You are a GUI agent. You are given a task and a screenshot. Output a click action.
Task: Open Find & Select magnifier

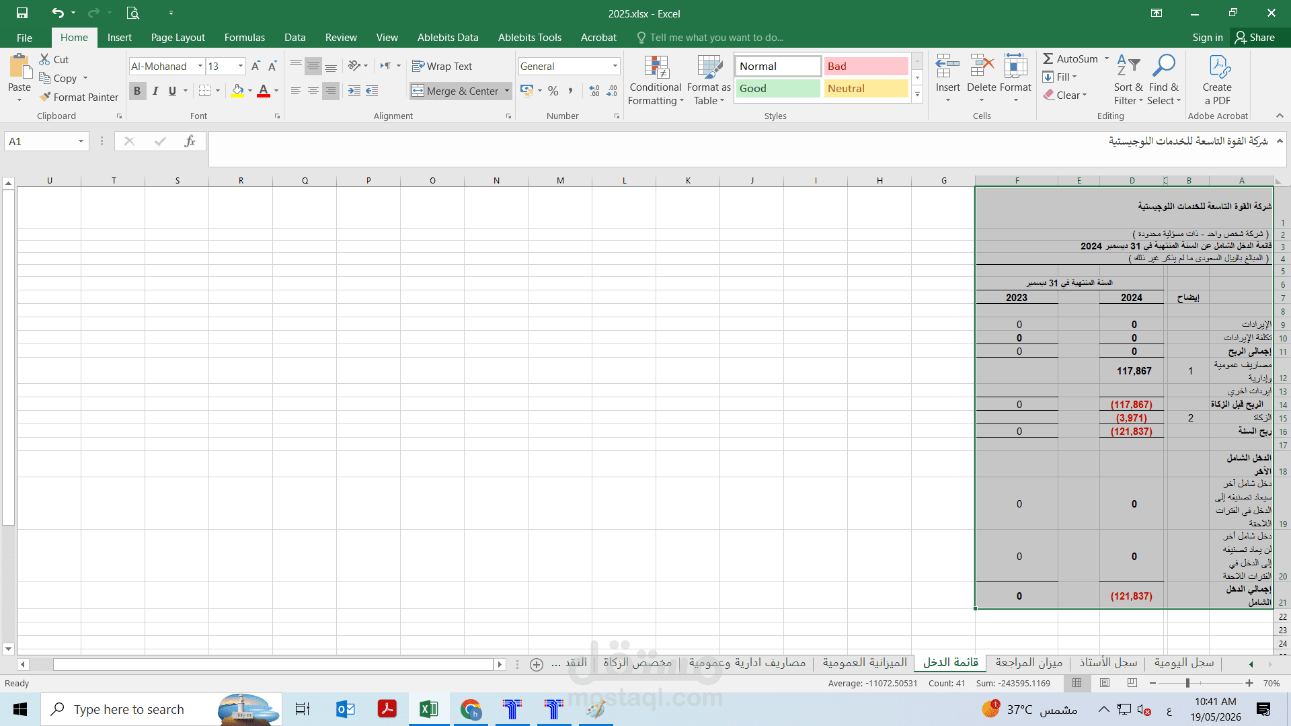[1163, 79]
